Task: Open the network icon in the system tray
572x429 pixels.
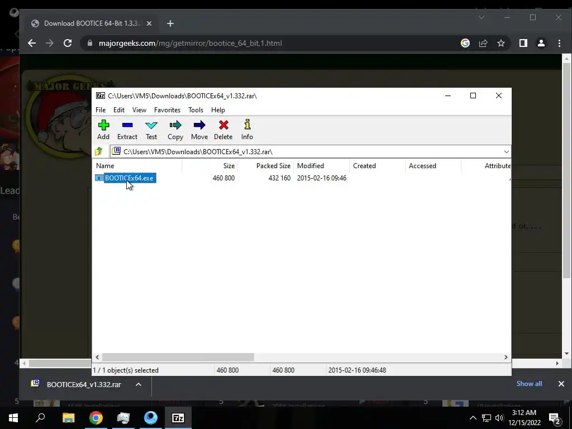Action: pyautogui.click(x=487, y=418)
